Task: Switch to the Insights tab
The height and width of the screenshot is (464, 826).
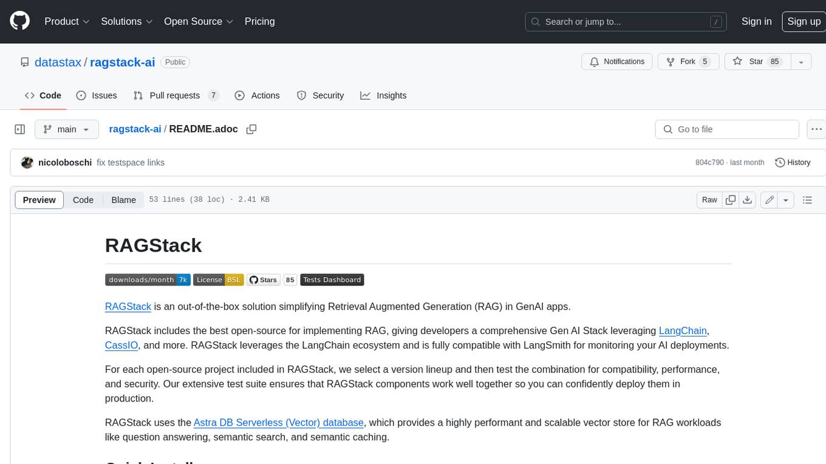Action: [383, 95]
